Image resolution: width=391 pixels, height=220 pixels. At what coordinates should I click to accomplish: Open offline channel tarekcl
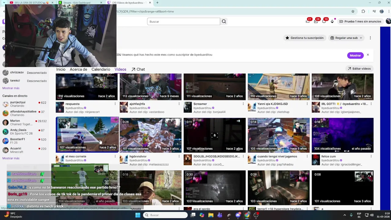click(24, 81)
